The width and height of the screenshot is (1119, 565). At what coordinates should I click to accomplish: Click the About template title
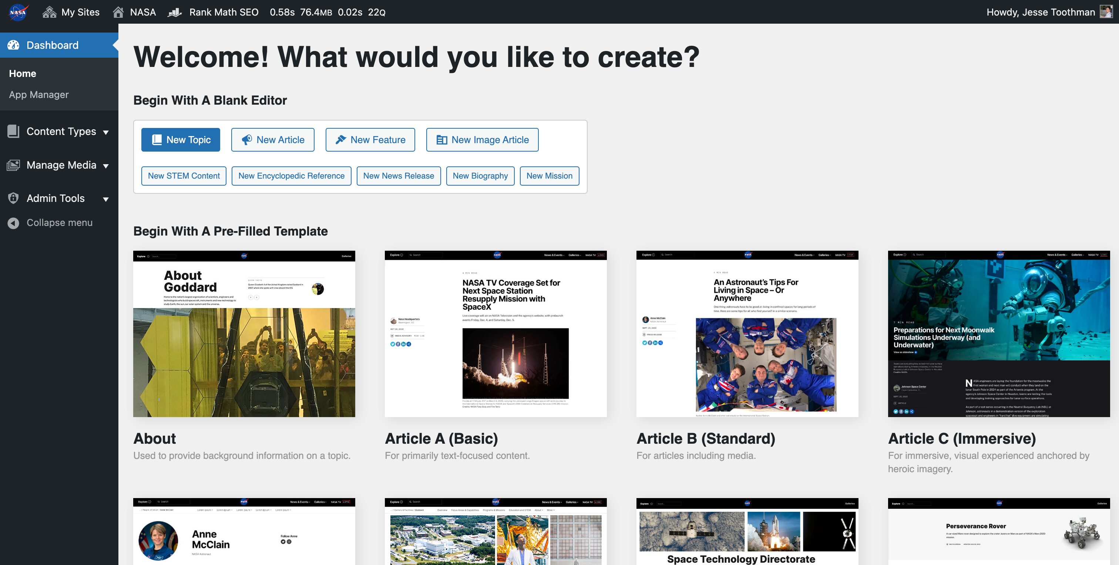click(155, 438)
